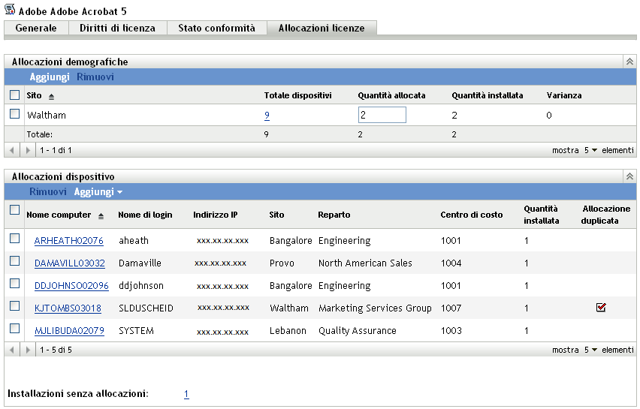
Task: Open items-per-page dropdown in device allocations
Action: pos(590,350)
